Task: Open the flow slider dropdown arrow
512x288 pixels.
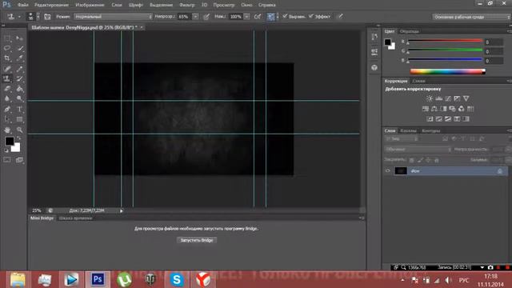Action: pyautogui.click(x=247, y=16)
